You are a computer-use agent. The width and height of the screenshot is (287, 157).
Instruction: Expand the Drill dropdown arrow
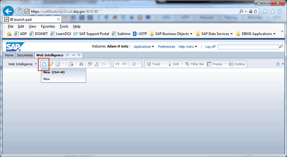pyautogui.click(x=182, y=64)
